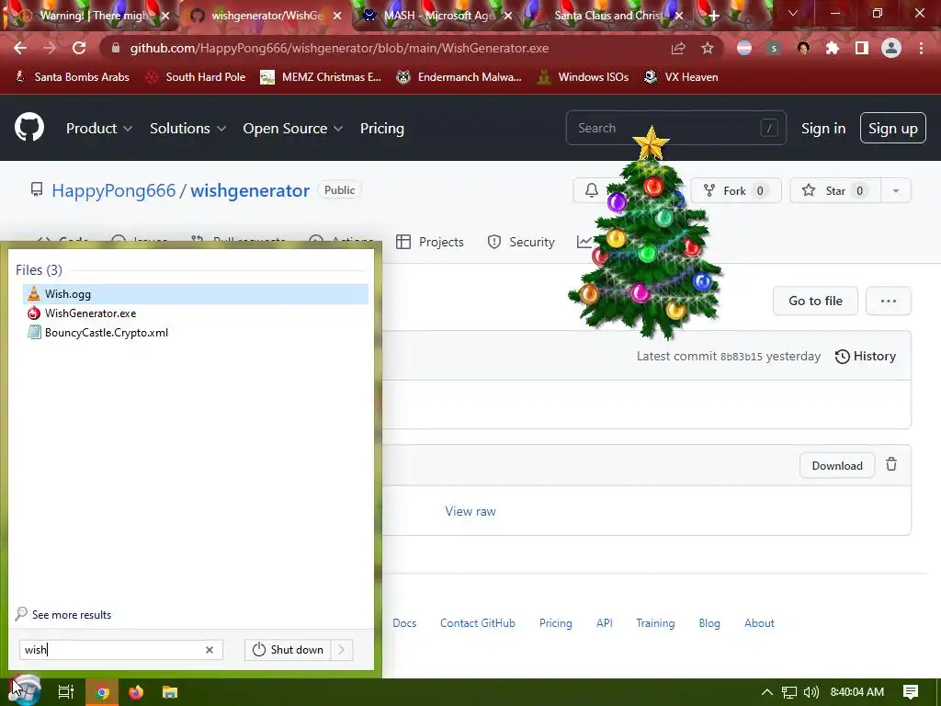Open the Santa Bombs Arabs bookmark
This screenshot has height=706, width=941.
pos(72,77)
